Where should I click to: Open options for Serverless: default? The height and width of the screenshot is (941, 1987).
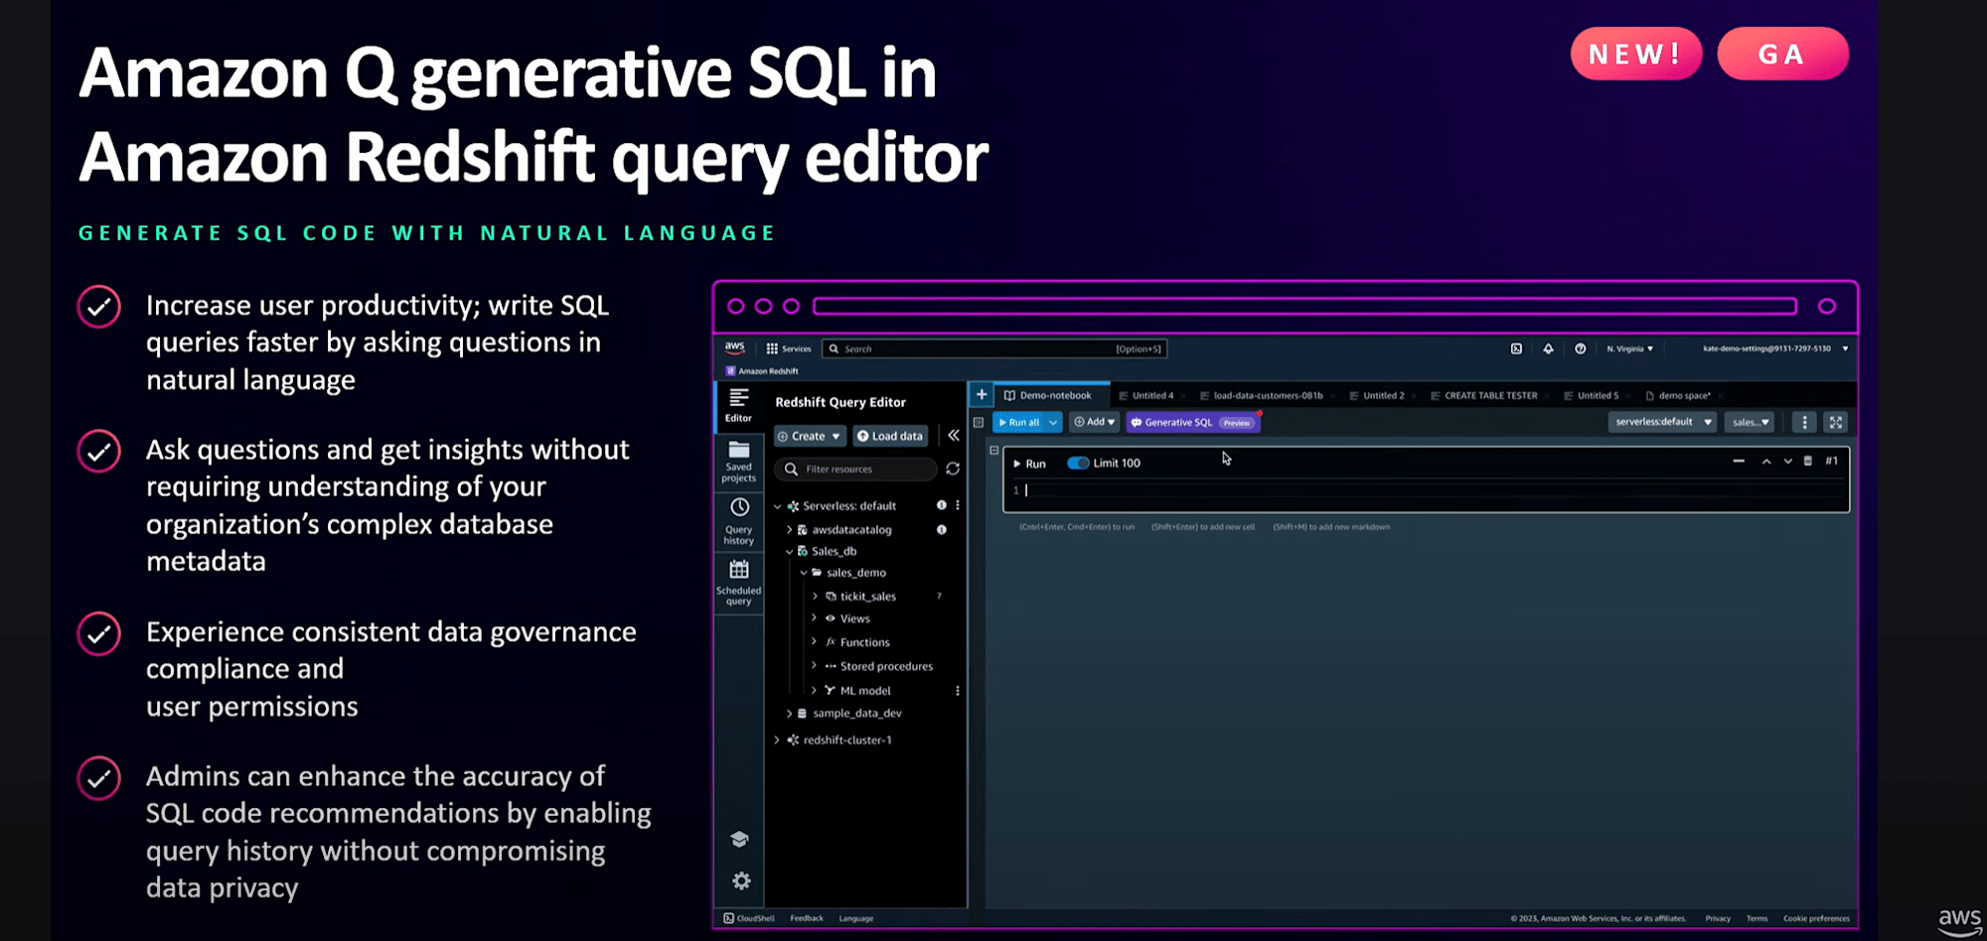click(x=958, y=505)
